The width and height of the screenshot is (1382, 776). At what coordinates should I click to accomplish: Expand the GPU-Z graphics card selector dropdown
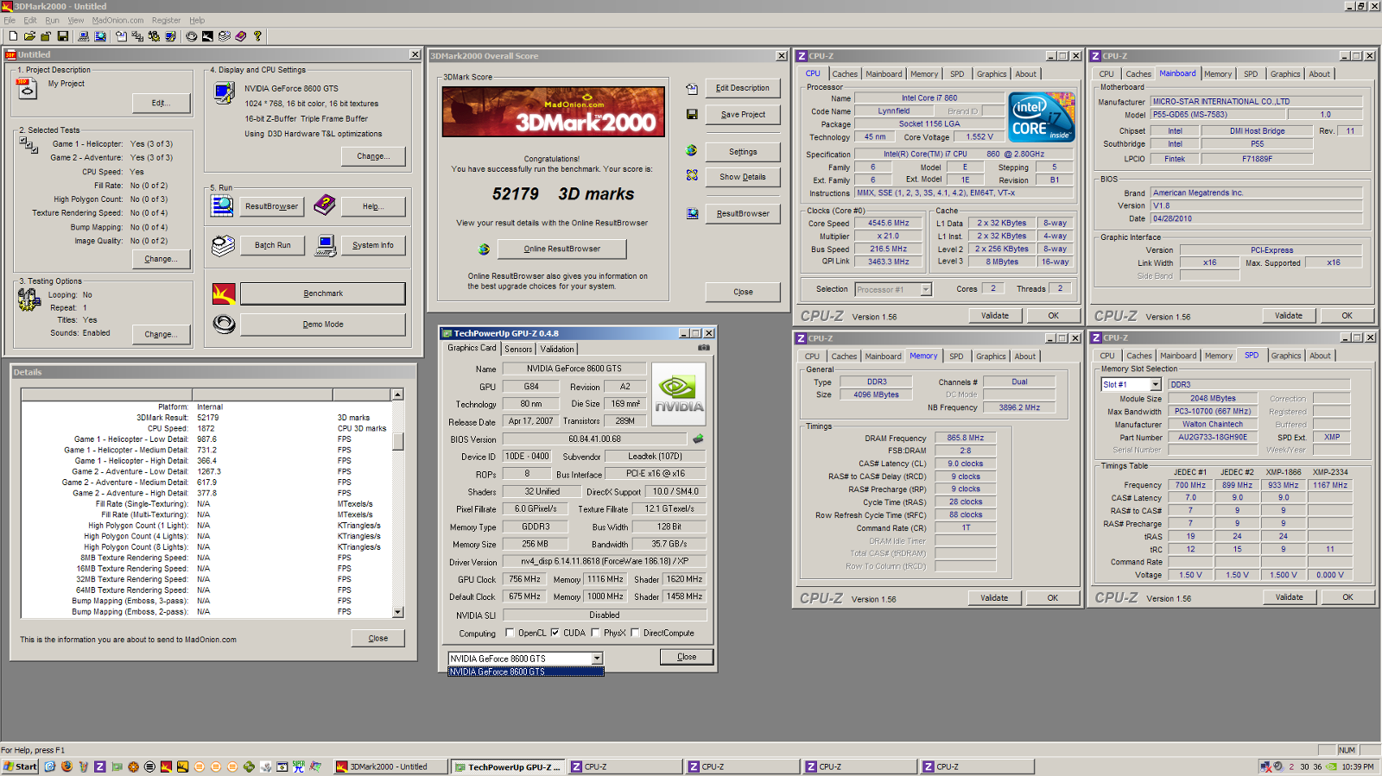(x=597, y=658)
